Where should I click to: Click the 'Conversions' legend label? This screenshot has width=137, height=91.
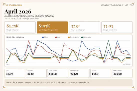(74, 37)
